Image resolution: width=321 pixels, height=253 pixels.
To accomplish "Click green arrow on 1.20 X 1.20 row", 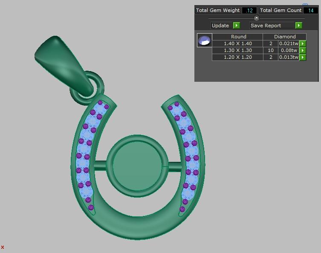I will pyautogui.click(x=303, y=57).
